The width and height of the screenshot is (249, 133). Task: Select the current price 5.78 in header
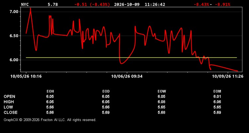(x=53, y=4)
